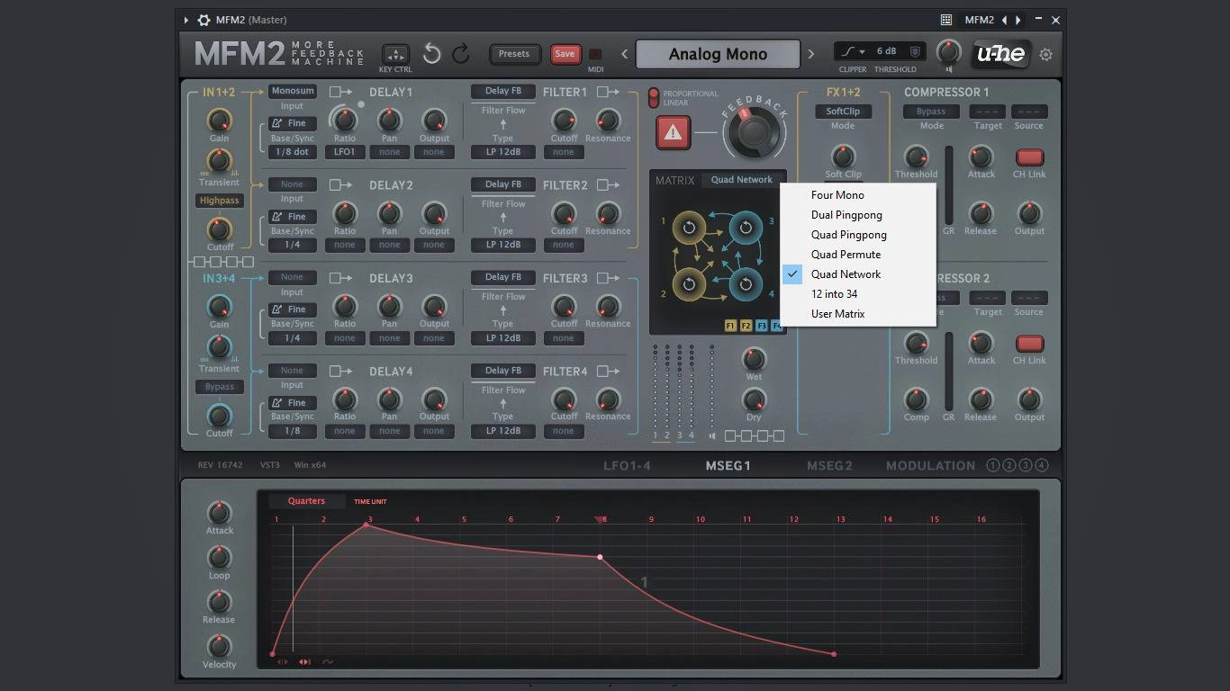The height and width of the screenshot is (691, 1230).
Task: Toggle the PROPORTIONAL/LINEAR feedback switch
Action: [654, 97]
